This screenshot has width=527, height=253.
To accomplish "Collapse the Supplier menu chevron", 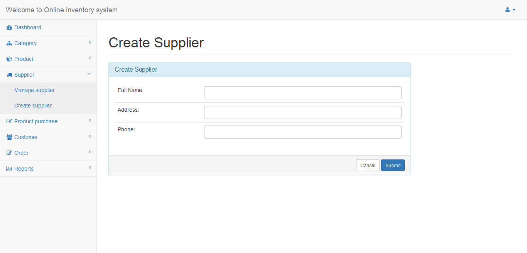I will click(89, 74).
